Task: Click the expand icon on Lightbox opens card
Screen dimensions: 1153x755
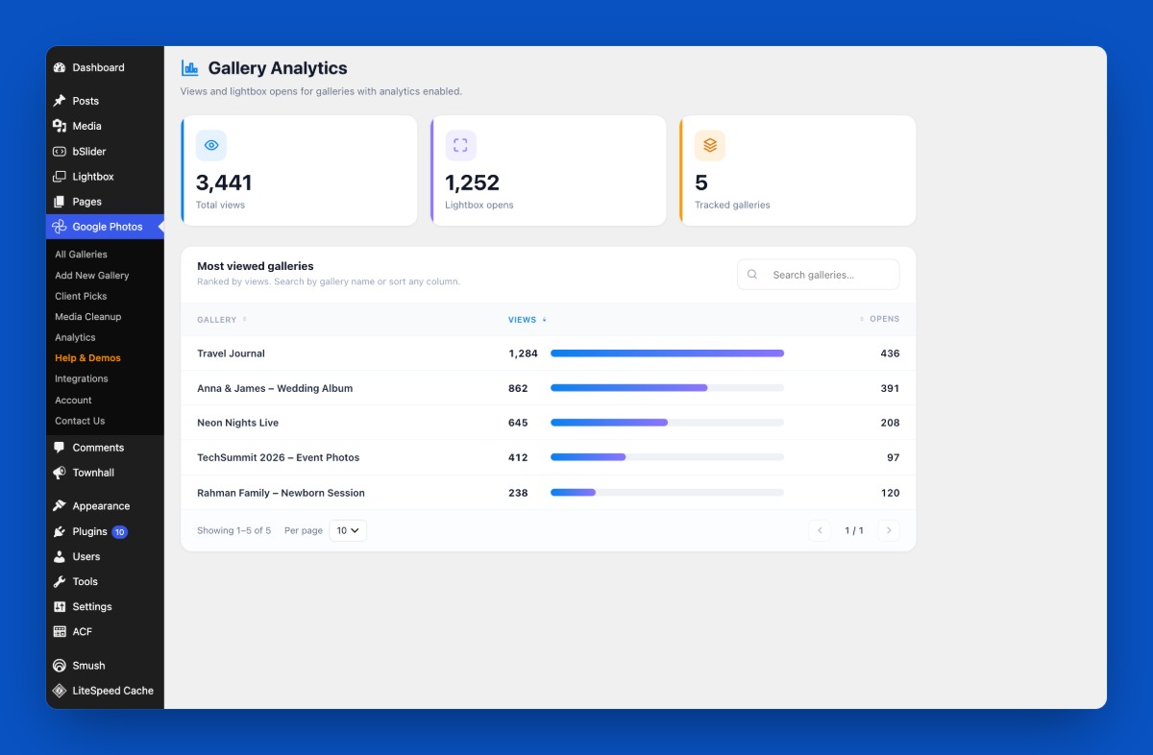Action: [x=460, y=145]
